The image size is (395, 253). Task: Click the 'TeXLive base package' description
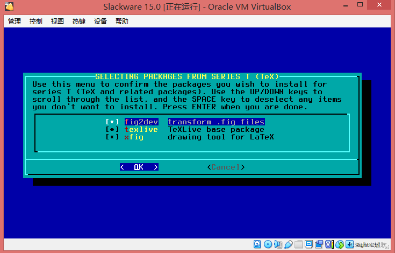point(216,130)
